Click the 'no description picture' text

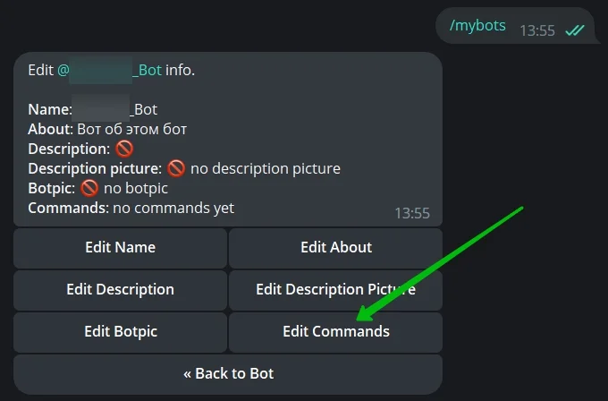pyautogui.click(x=266, y=168)
